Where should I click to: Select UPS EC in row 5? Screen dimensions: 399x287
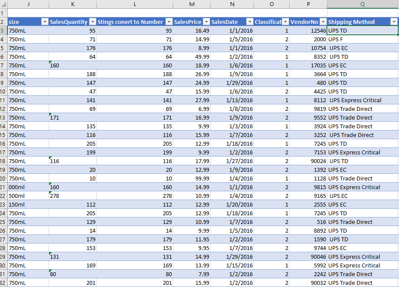tap(363, 48)
